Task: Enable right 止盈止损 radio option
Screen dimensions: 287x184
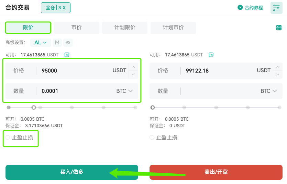Action: 152,137
